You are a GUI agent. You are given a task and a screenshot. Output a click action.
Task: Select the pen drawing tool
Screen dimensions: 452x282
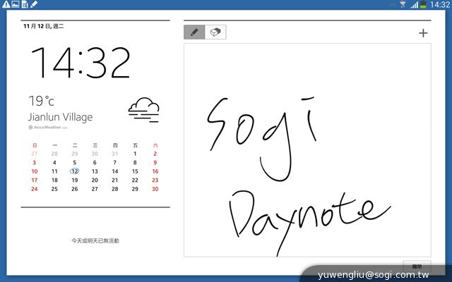[x=194, y=32]
